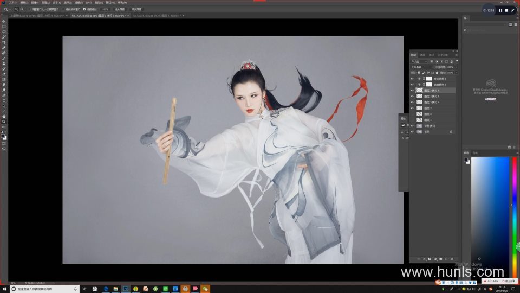The width and height of the screenshot is (520, 293).
Task: Select the Horizontal Type tool
Action: point(4,101)
